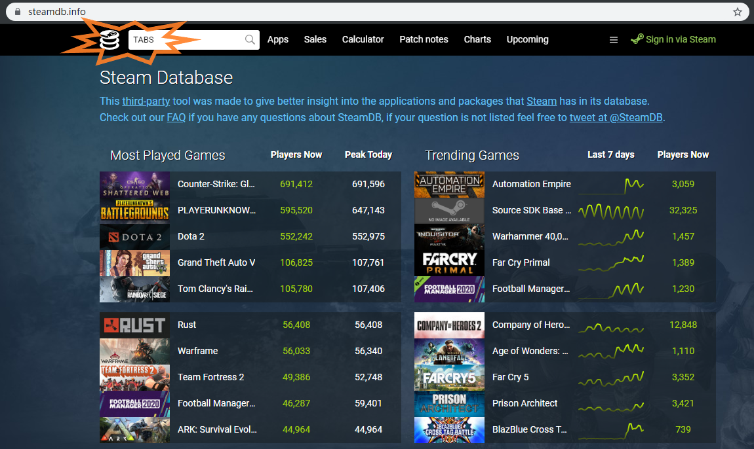Open the Upcoming navigation item

527,39
